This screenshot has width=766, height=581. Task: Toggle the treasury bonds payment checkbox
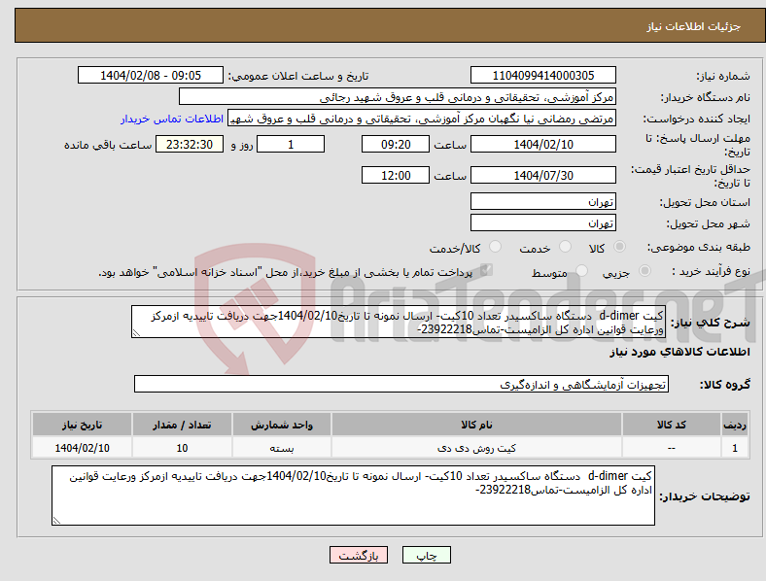486,270
